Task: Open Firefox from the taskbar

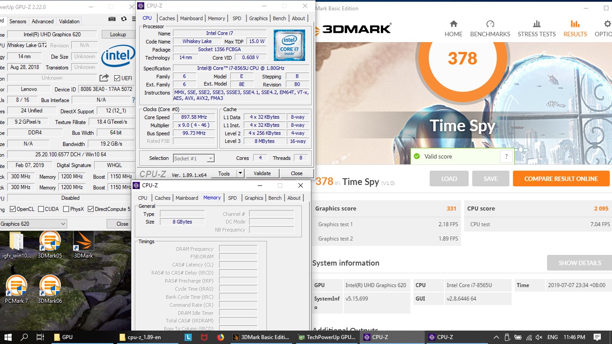Action: click(220, 337)
